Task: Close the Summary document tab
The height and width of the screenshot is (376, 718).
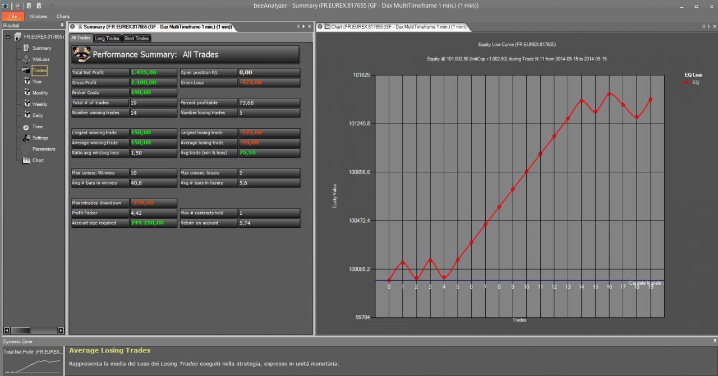Action: click(x=72, y=27)
